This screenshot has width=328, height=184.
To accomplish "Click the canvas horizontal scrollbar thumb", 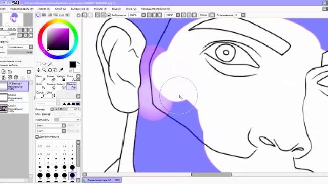I will 211,174.
